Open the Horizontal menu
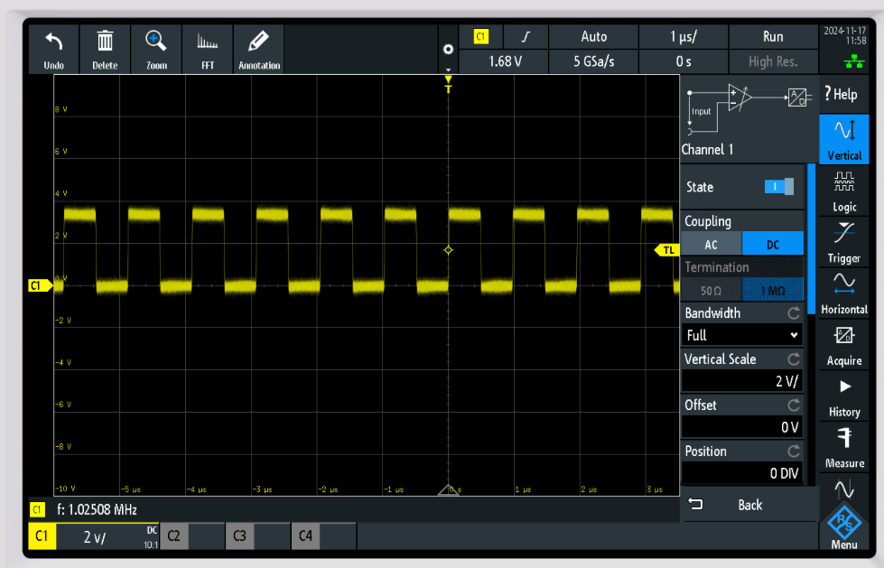 tap(844, 293)
